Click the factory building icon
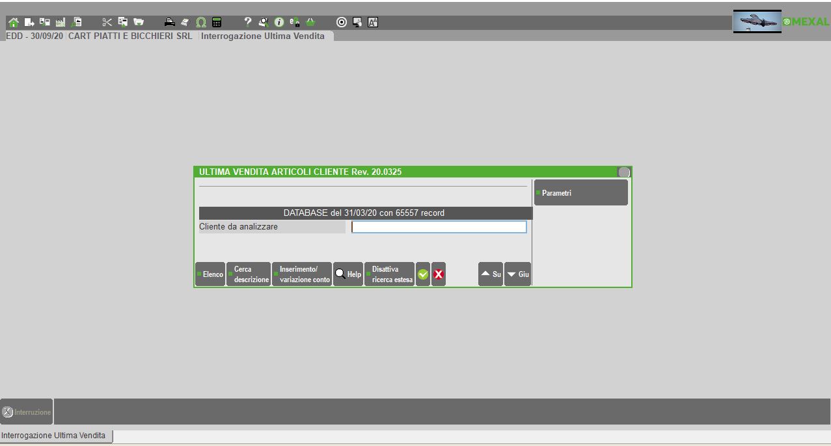 tap(61, 23)
